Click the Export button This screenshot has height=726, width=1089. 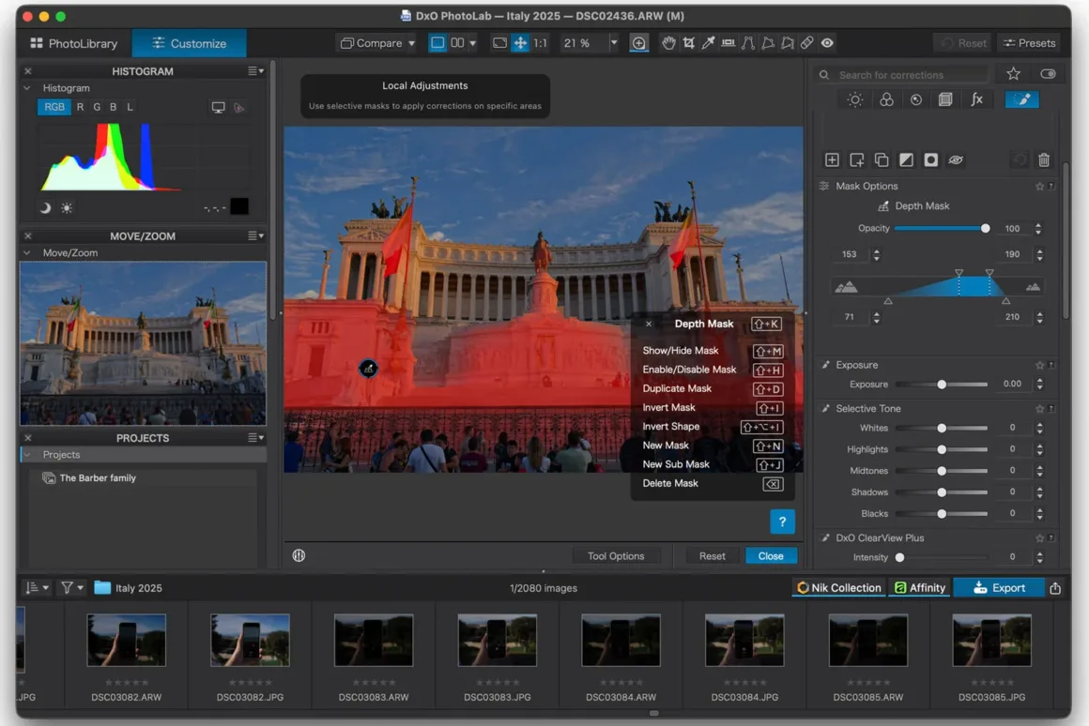(x=999, y=588)
